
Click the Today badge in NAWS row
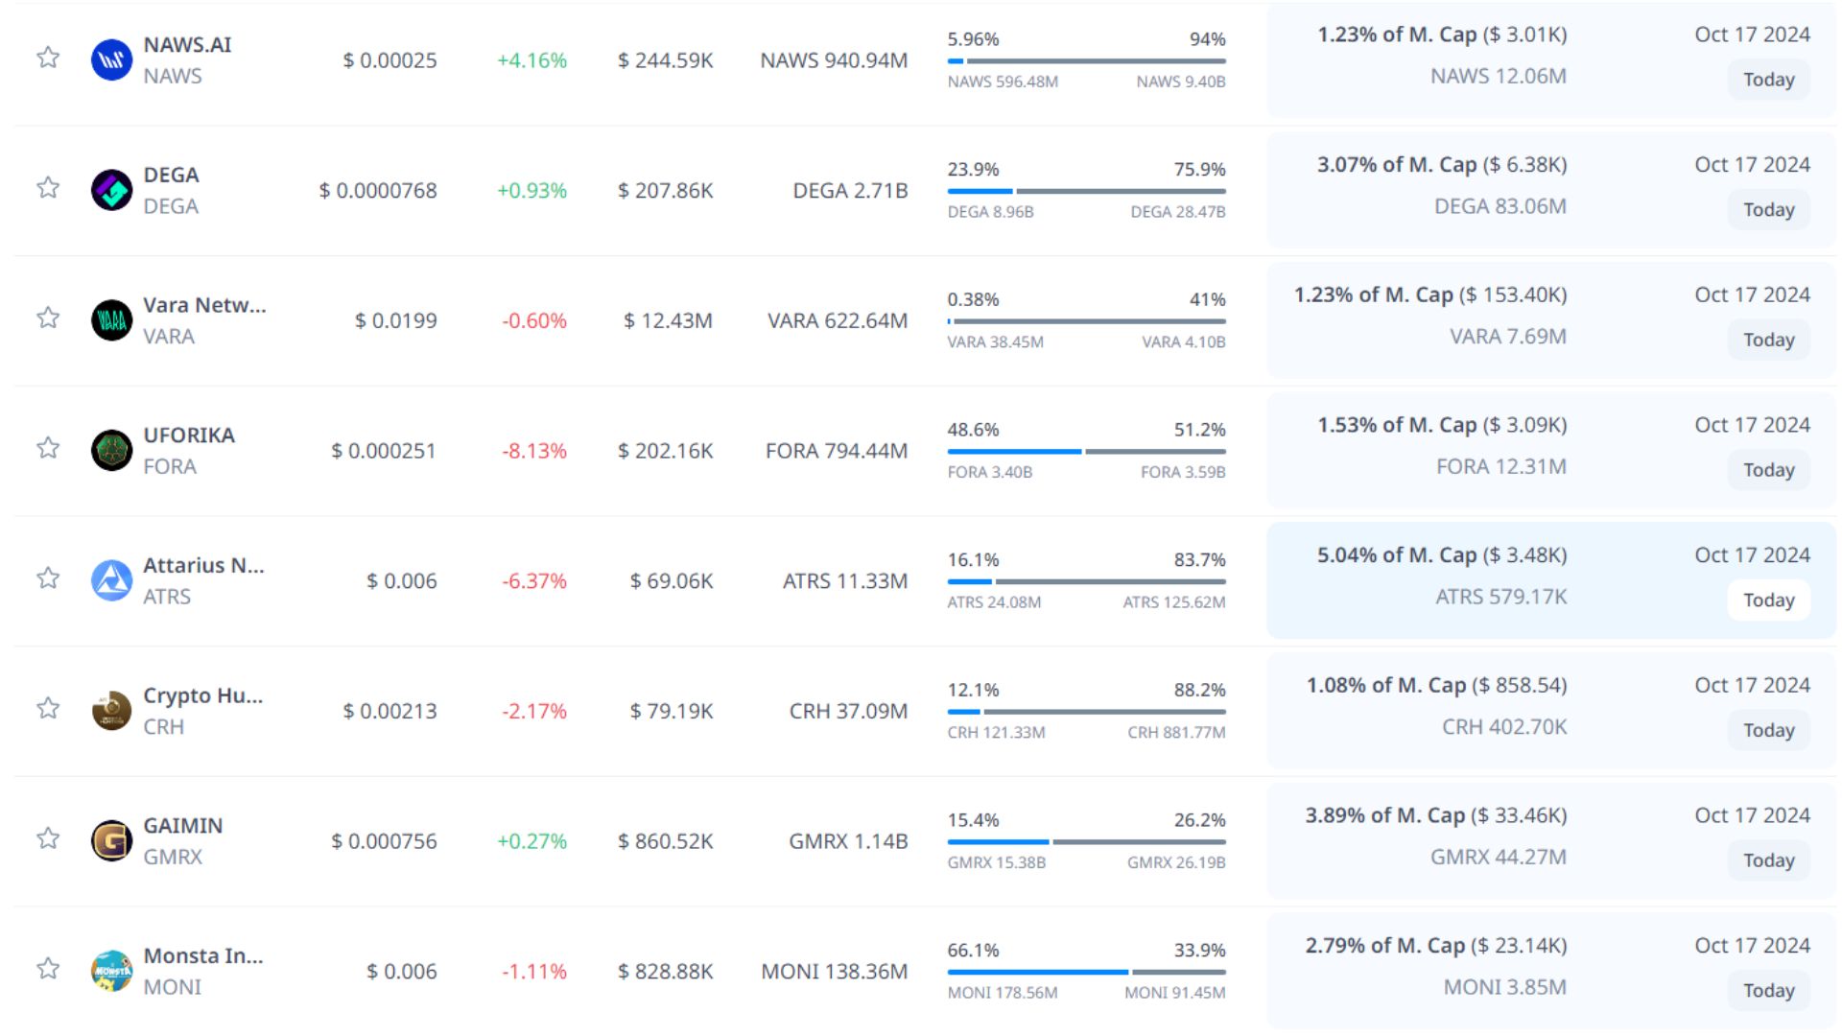(1768, 80)
